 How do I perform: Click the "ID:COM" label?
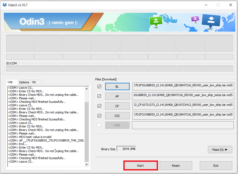coord(12,63)
